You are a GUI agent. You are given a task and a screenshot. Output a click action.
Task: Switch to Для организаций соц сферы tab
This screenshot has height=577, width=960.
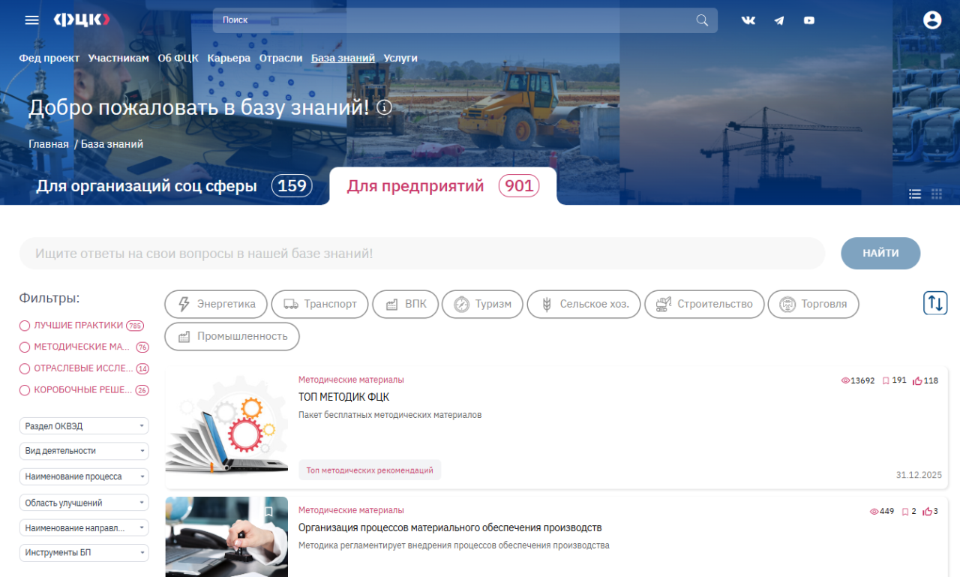[146, 186]
